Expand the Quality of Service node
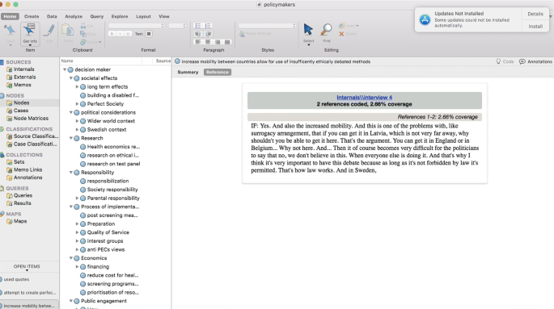The width and height of the screenshot is (554, 309). (77, 232)
